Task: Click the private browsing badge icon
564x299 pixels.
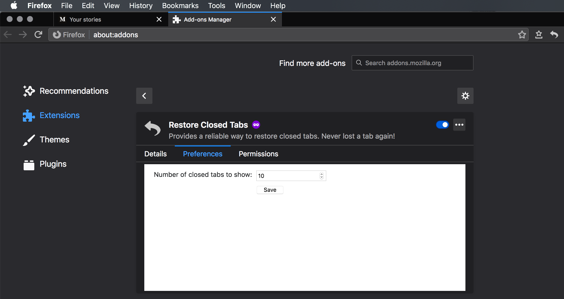Action: tap(256, 125)
